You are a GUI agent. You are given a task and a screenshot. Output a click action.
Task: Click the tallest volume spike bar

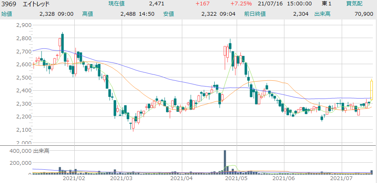225,162
